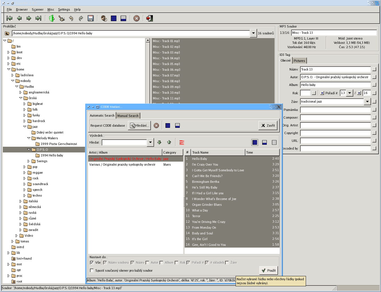Select all files in the main toolbar
This screenshot has width=381, height=292.
click(x=114, y=18)
